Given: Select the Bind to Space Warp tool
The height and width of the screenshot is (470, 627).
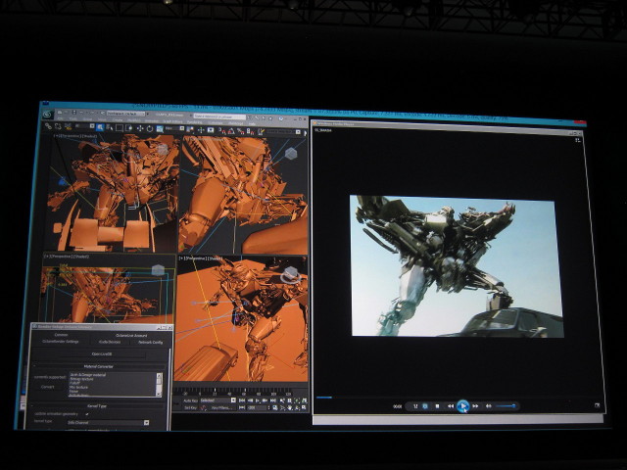Looking at the screenshot, I should 68,127.
